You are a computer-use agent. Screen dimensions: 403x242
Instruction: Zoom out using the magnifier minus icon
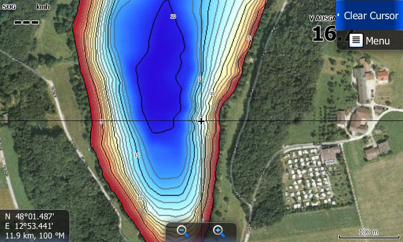coord(183,231)
